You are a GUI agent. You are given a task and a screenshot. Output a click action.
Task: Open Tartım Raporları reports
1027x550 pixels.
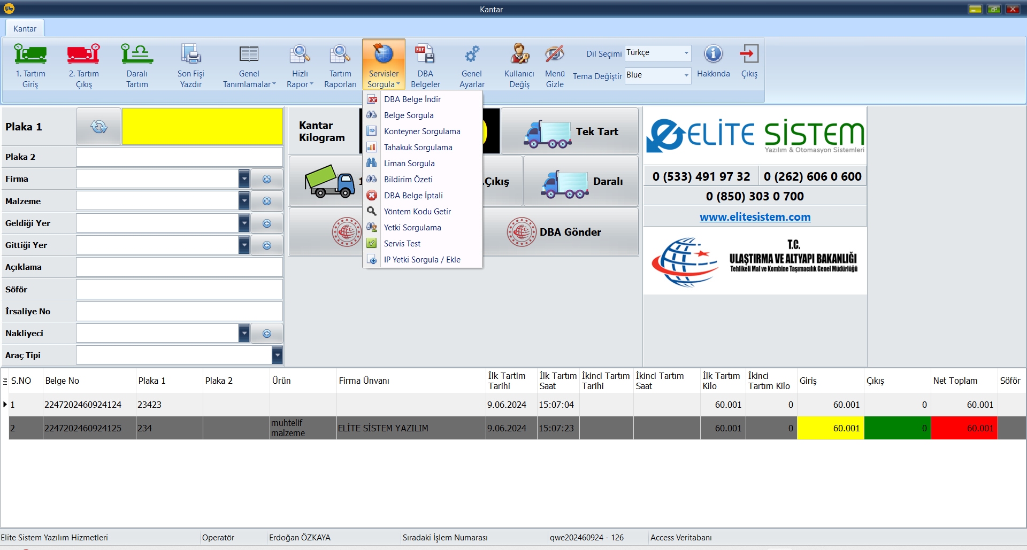pyautogui.click(x=340, y=55)
